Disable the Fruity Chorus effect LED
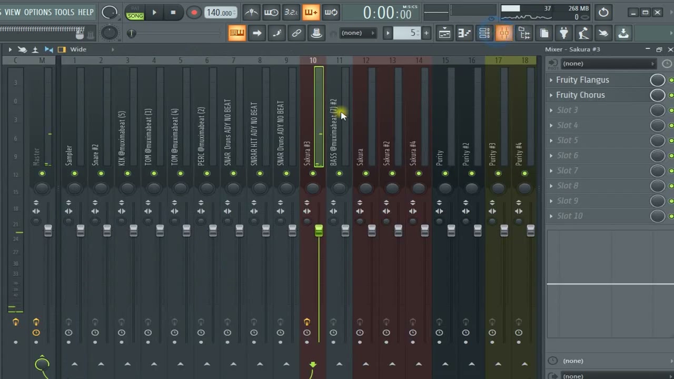This screenshot has height=379, width=674. (671, 95)
